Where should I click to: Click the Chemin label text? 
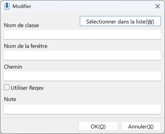(13, 67)
